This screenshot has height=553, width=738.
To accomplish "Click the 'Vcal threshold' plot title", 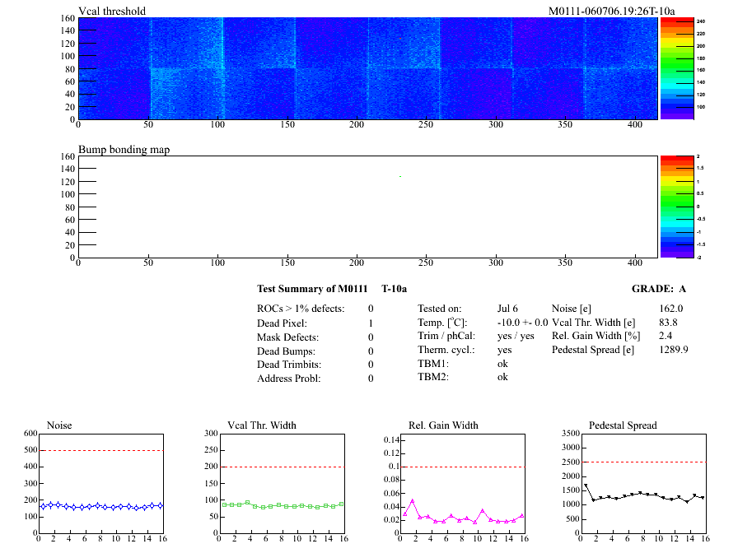I will tap(112, 12).
